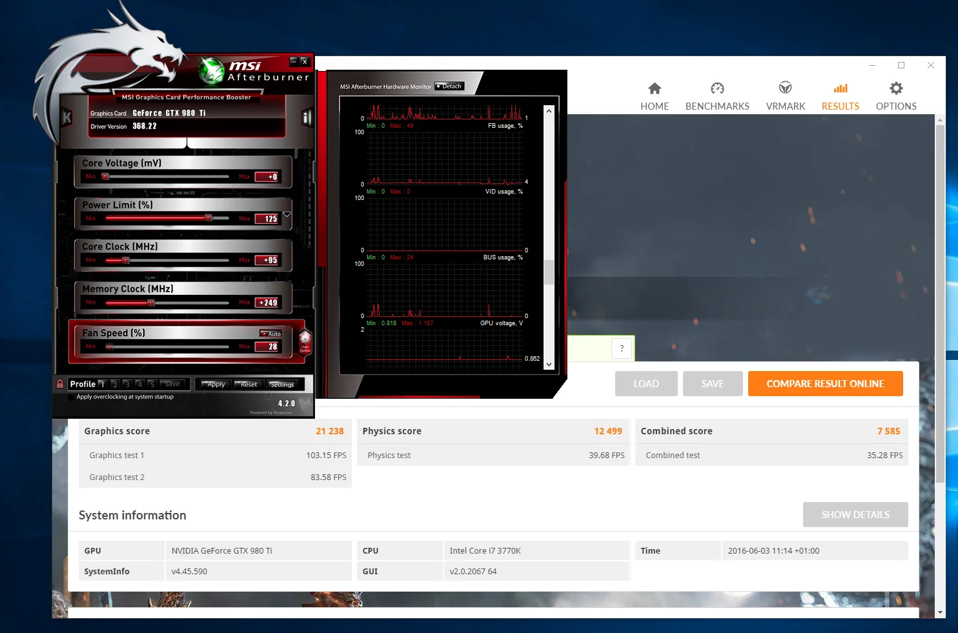Select profile slot 1
Viewport: 958px width, 633px height.
pos(101,384)
